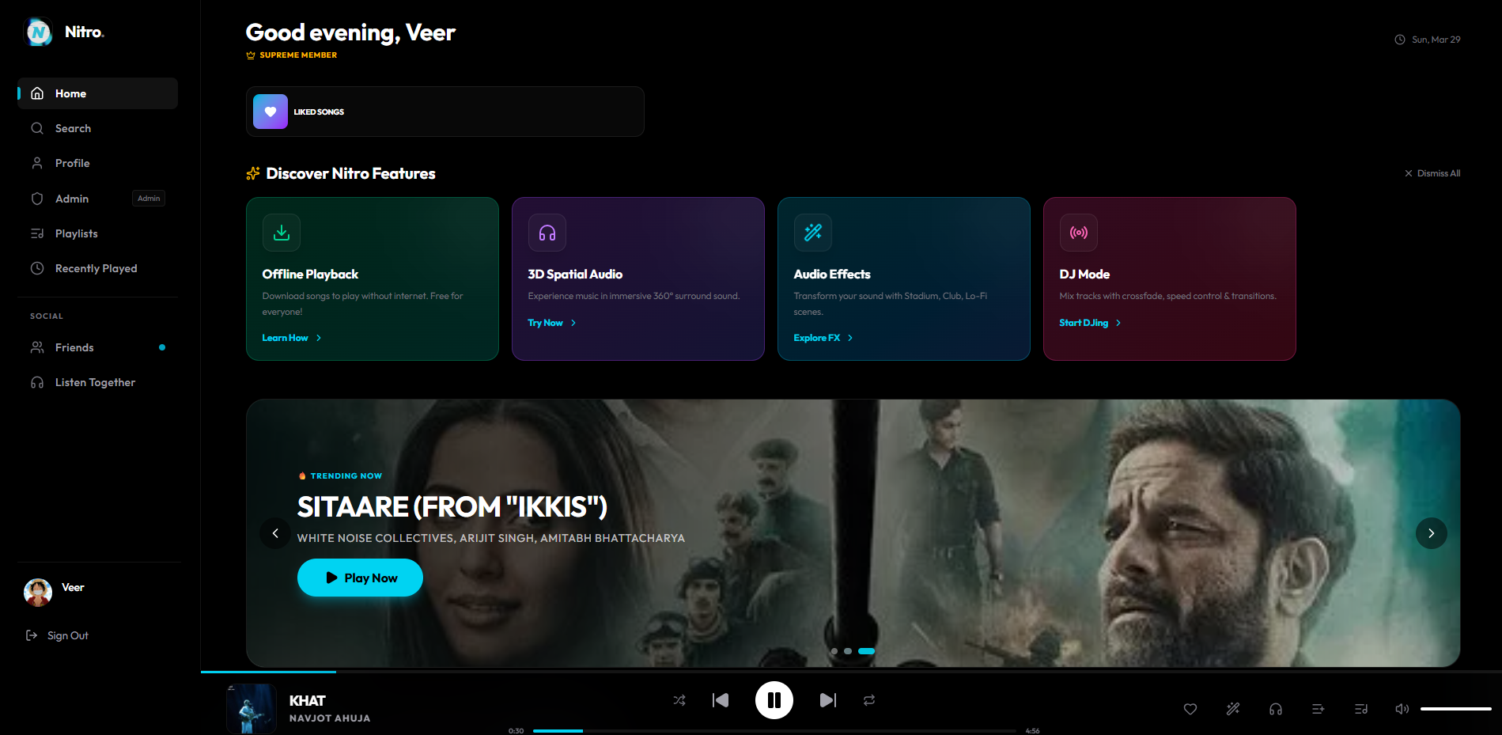Click the DJ Mode broadcast icon
The height and width of the screenshot is (735, 1502).
click(x=1079, y=233)
